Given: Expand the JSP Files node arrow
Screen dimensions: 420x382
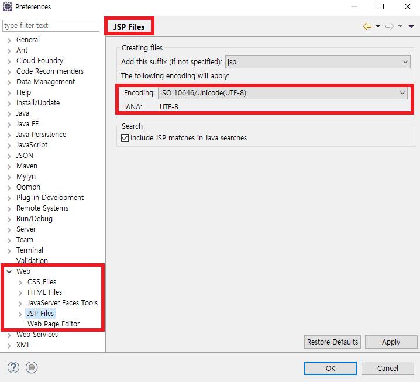Looking at the screenshot, I should (x=20, y=314).
